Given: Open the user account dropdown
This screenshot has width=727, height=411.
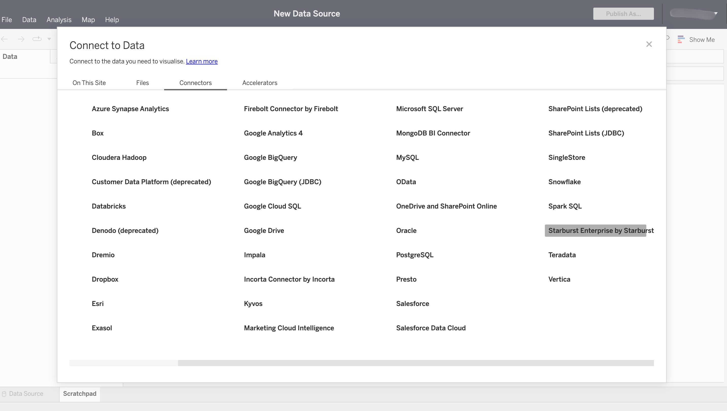Looking at the screenshot, I should pyautogui.click(x=716, y=13).
